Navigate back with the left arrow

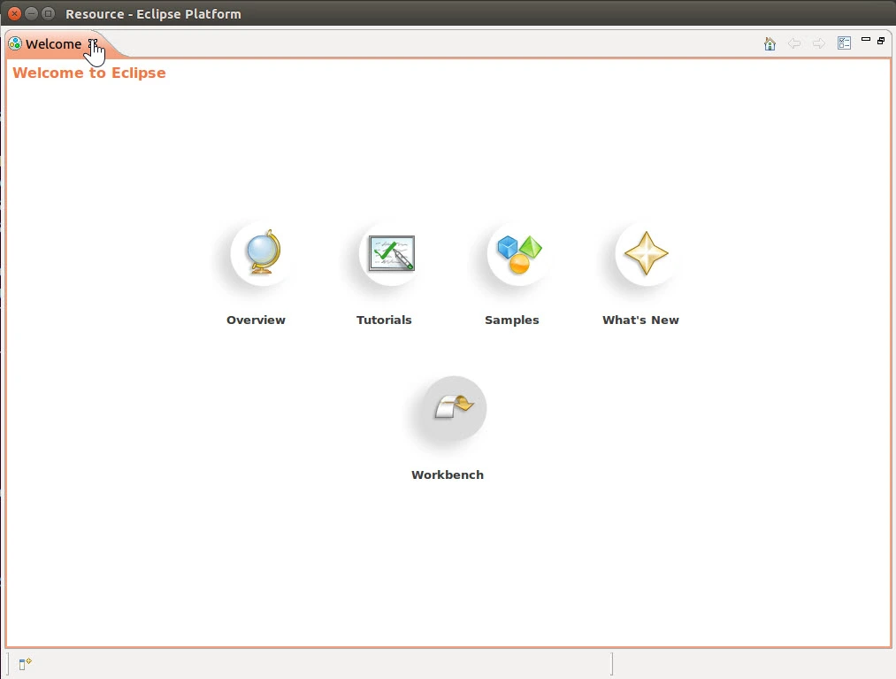tap(794, 43)
